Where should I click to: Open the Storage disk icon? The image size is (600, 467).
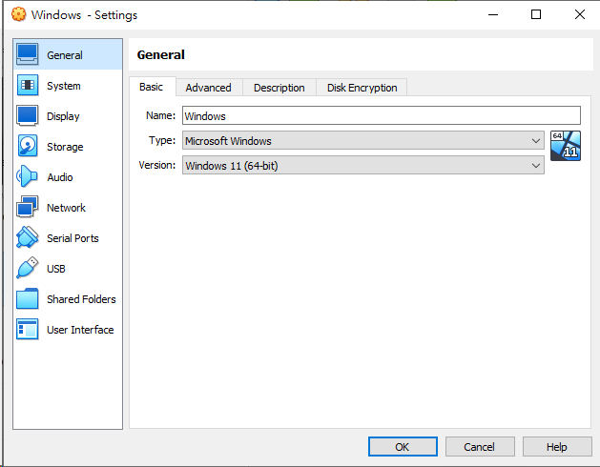point(28,147)
